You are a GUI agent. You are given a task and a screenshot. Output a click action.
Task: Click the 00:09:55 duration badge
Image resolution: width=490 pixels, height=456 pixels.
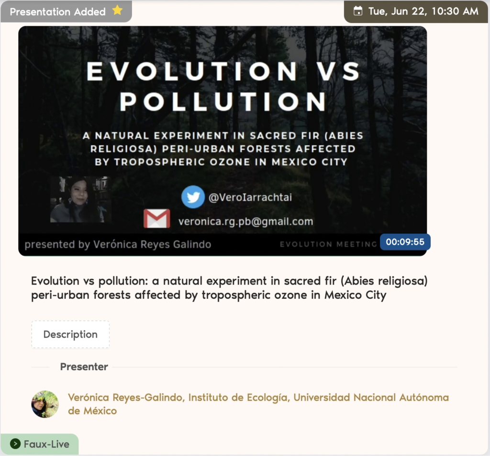pos(405,242)
